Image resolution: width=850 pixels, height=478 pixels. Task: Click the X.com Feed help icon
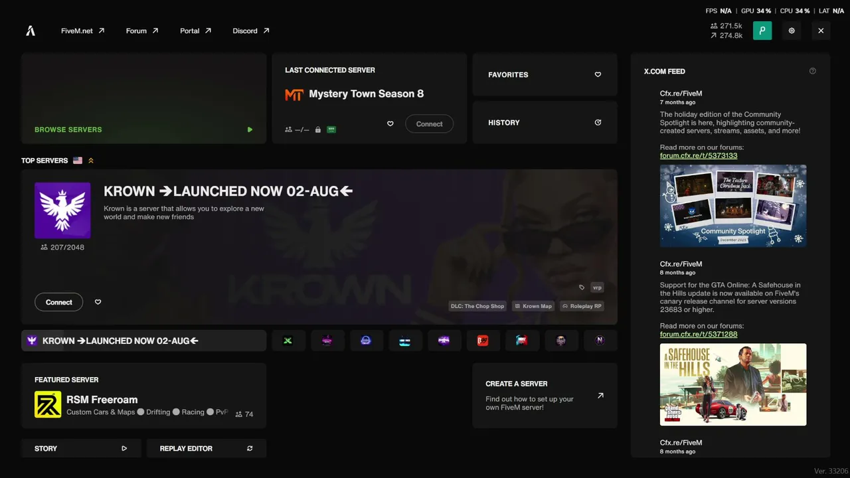coord(813,71)
